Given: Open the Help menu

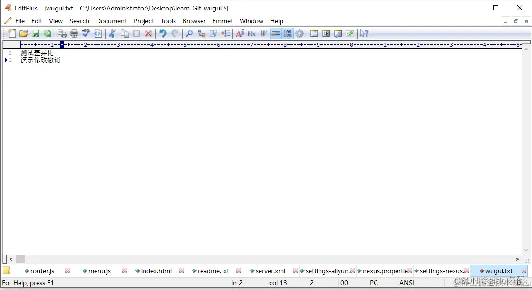Looking at the screenshot, I should 277,21.
